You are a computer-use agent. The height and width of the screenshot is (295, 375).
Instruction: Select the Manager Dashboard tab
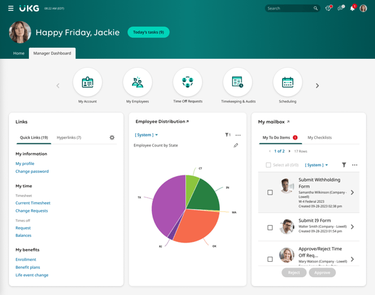[x=52, y=53]
